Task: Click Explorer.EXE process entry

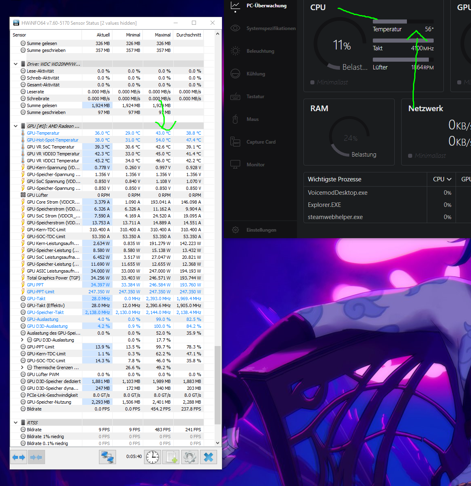Action: [x=324, y=205]
